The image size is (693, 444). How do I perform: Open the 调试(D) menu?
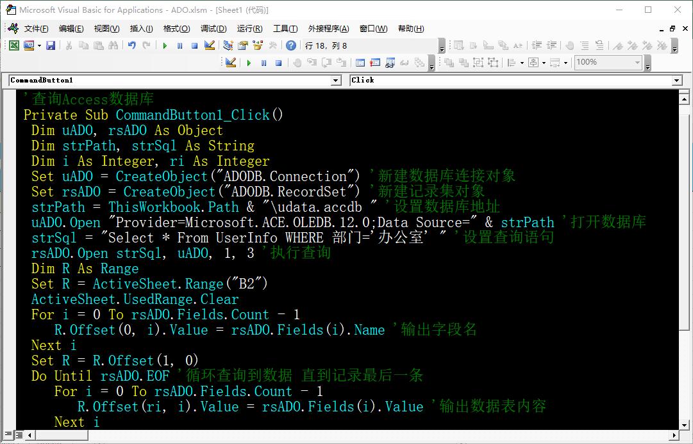213,29
